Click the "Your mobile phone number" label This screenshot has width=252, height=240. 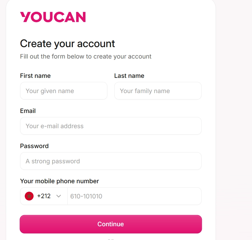[x=60, y=181]
